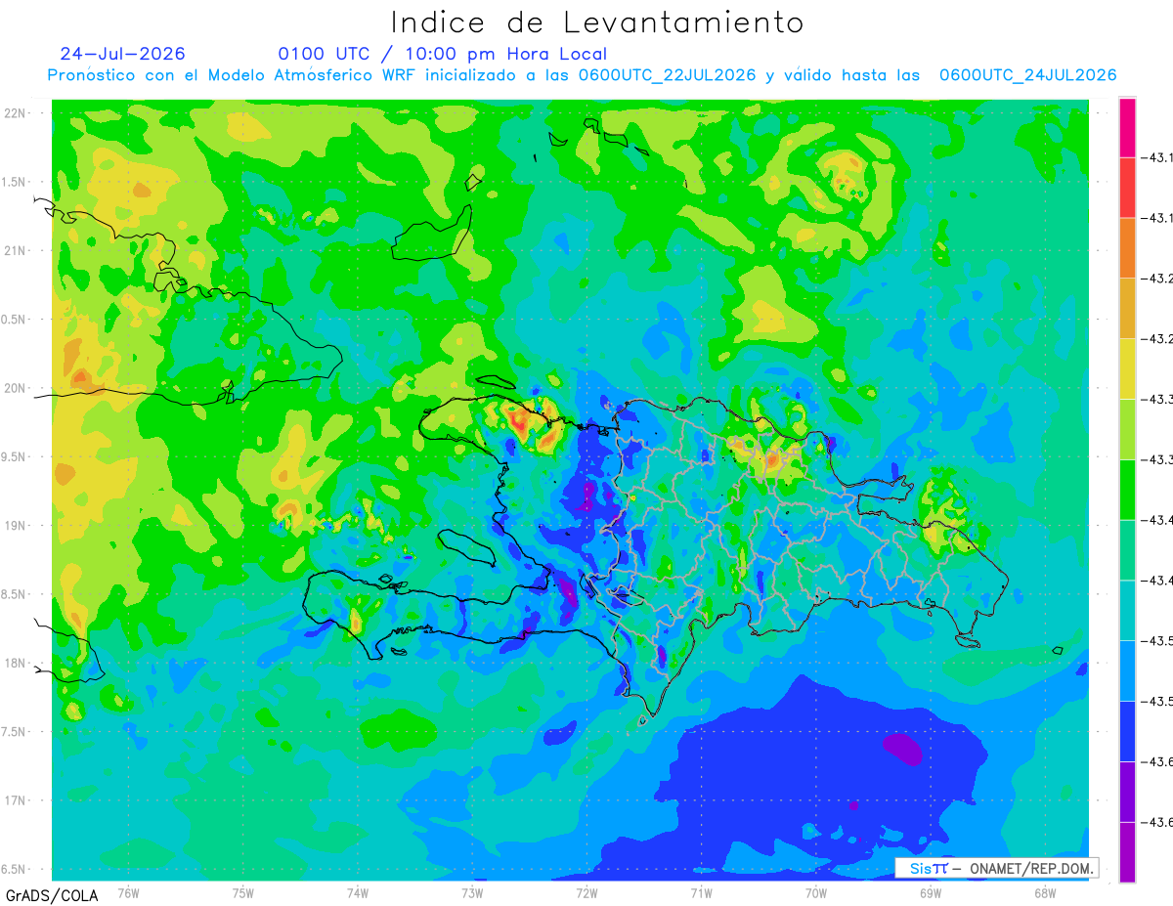Viewport: 1173px width, 906px height.
Task: Click the '76W' longitude label
Action: coord(128,892)
